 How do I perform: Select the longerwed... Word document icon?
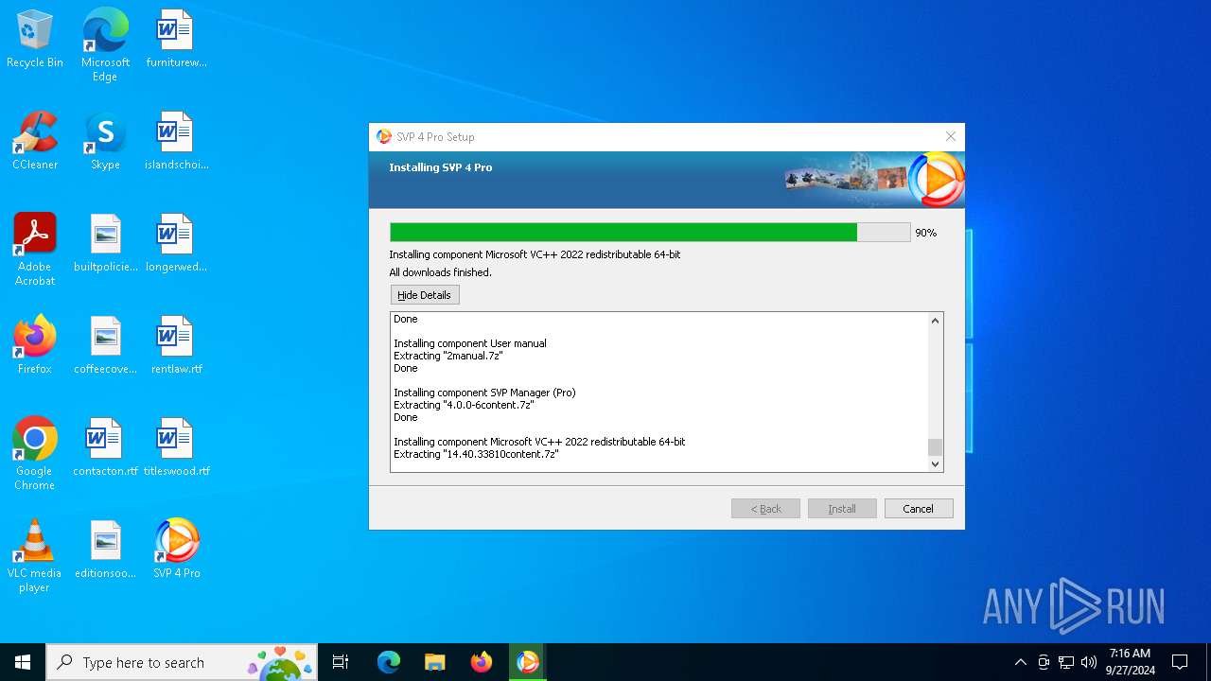pyautogui.click(x=176, y=244)
